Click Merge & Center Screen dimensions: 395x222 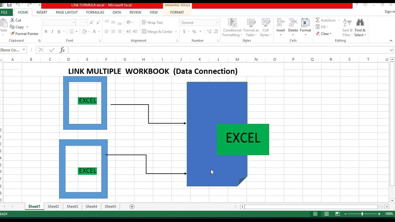pyautogui.click(x=157, y=31)
